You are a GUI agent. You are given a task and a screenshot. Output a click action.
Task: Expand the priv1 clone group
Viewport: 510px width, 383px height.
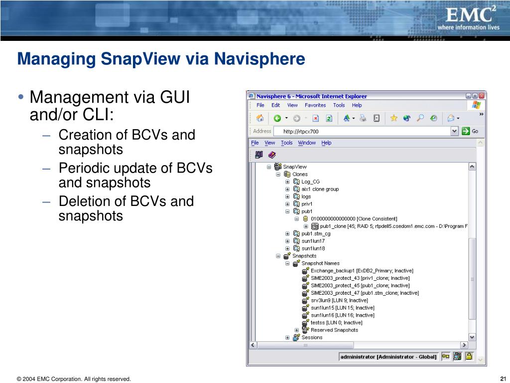(x=287, y=204)
